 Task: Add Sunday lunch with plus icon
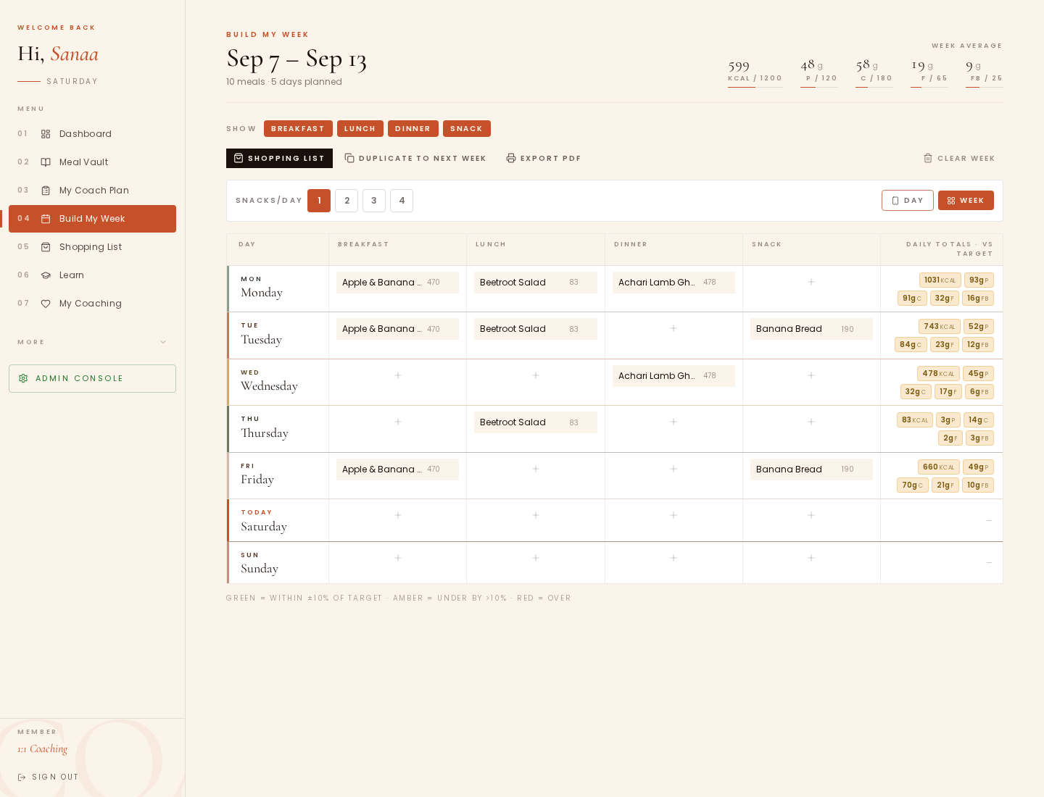pos(536,558)
